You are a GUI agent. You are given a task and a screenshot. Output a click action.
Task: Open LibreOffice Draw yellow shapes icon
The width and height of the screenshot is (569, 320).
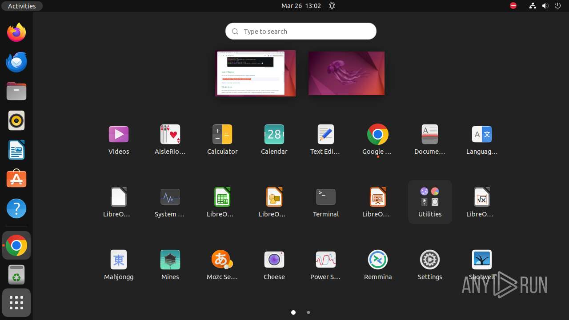coord(274,202)
